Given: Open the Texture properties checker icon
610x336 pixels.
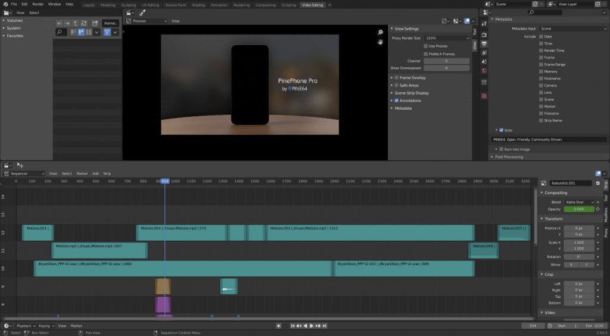Looking at the screenshot, I should [484, 95].
